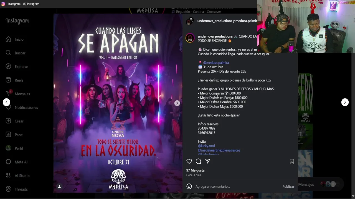Open the floating Mensajes chat panel
Screen dimensions: 355x199
pyautogui.click(x=321, y=184)
